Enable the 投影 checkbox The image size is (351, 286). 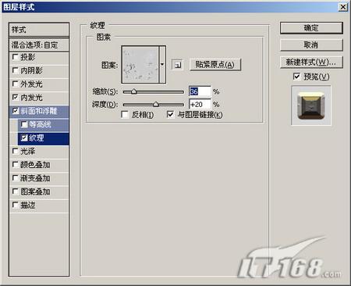click(15, 57)
